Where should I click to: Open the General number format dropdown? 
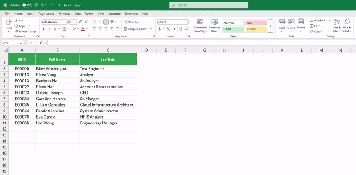point(187,22)
